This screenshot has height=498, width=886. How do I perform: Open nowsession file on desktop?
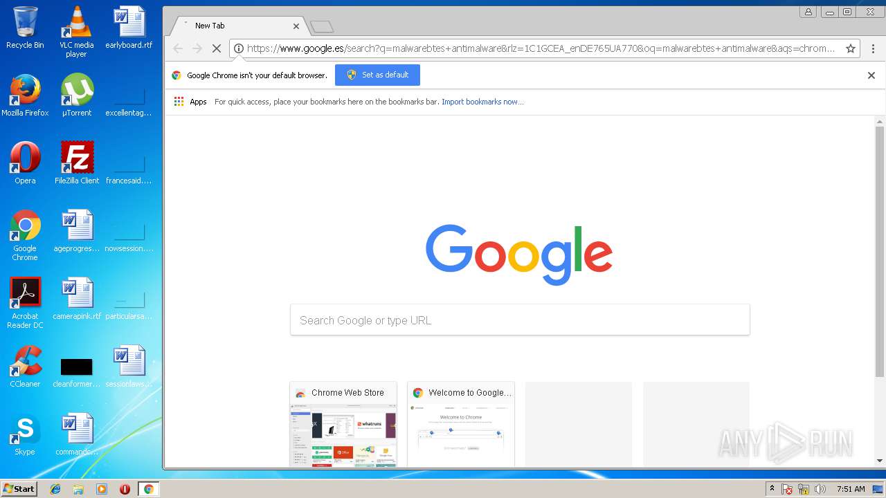point(129,231)
